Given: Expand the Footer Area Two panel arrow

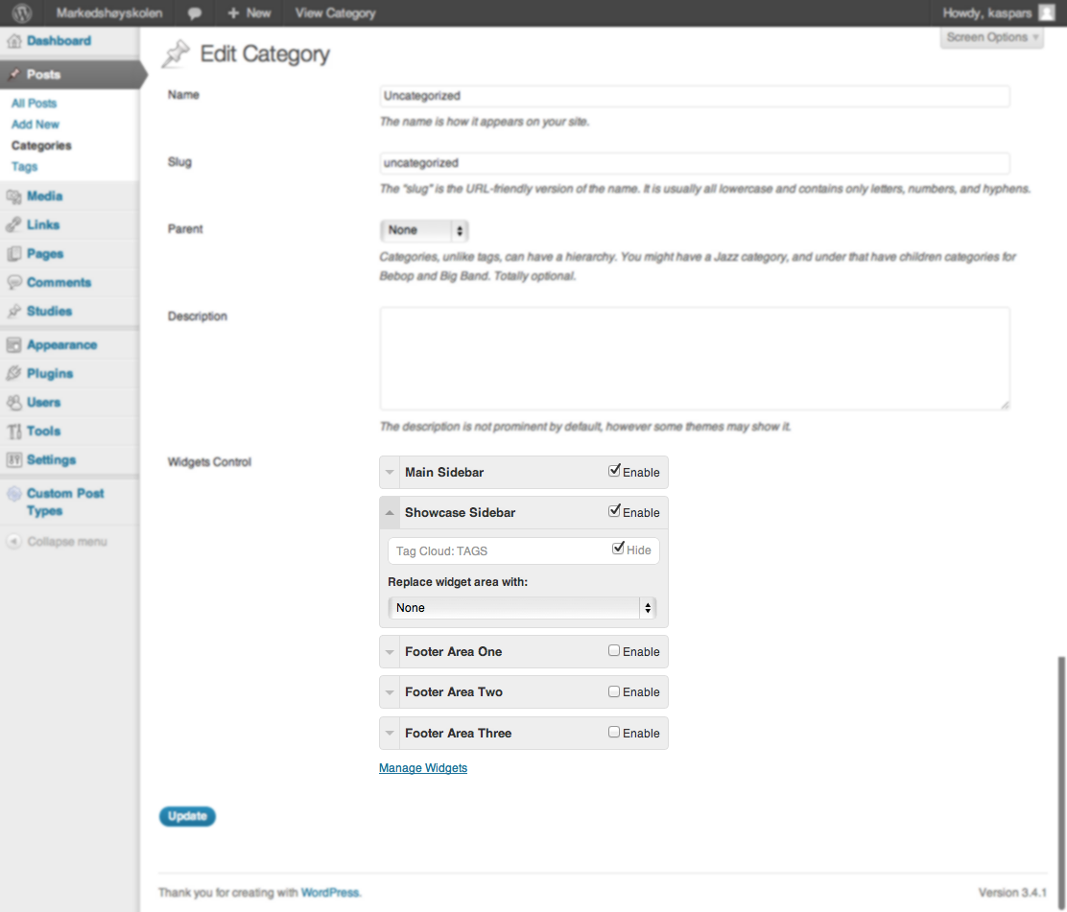Looking at the screenshot, I should [x=390, y=692].
